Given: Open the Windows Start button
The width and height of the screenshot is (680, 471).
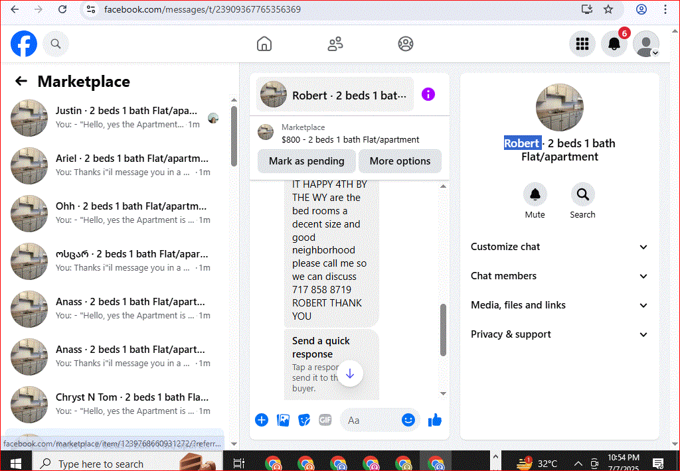Looking at the screenshot, I should click(16, 463).
